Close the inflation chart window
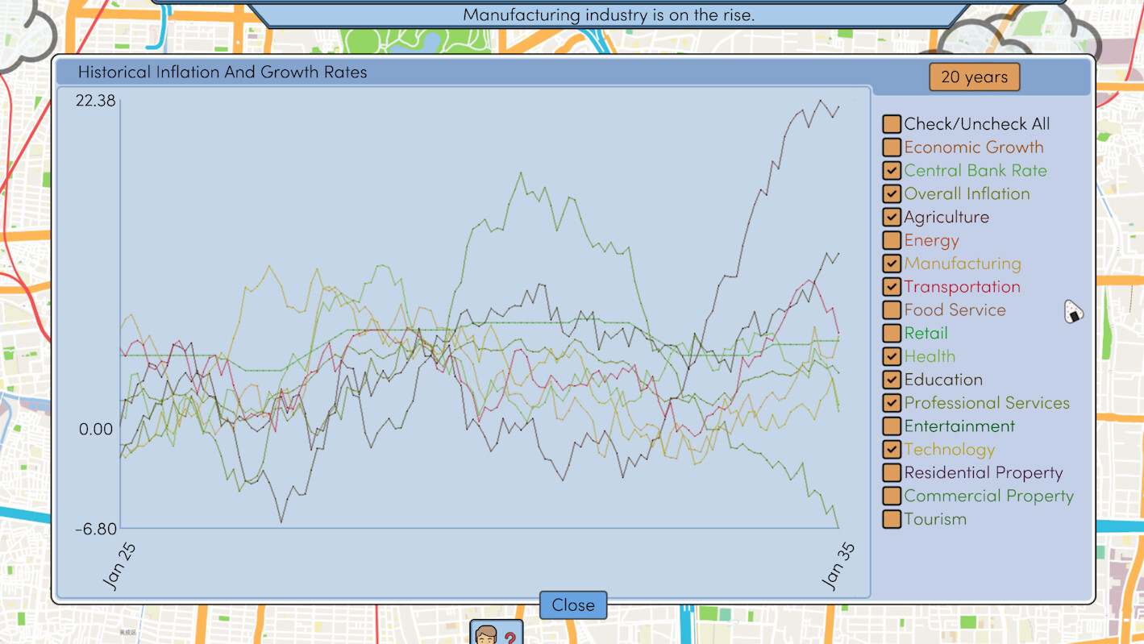The width and height of the screenshot is (1144, 644). click(573, 605)
